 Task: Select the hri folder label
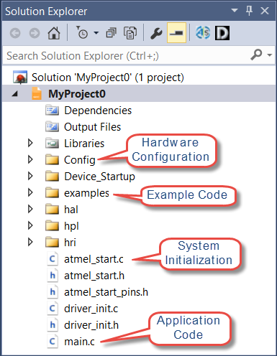point(70,243)
